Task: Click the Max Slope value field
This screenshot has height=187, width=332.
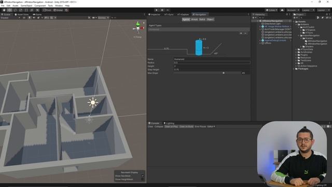Action: pos(245,73)
